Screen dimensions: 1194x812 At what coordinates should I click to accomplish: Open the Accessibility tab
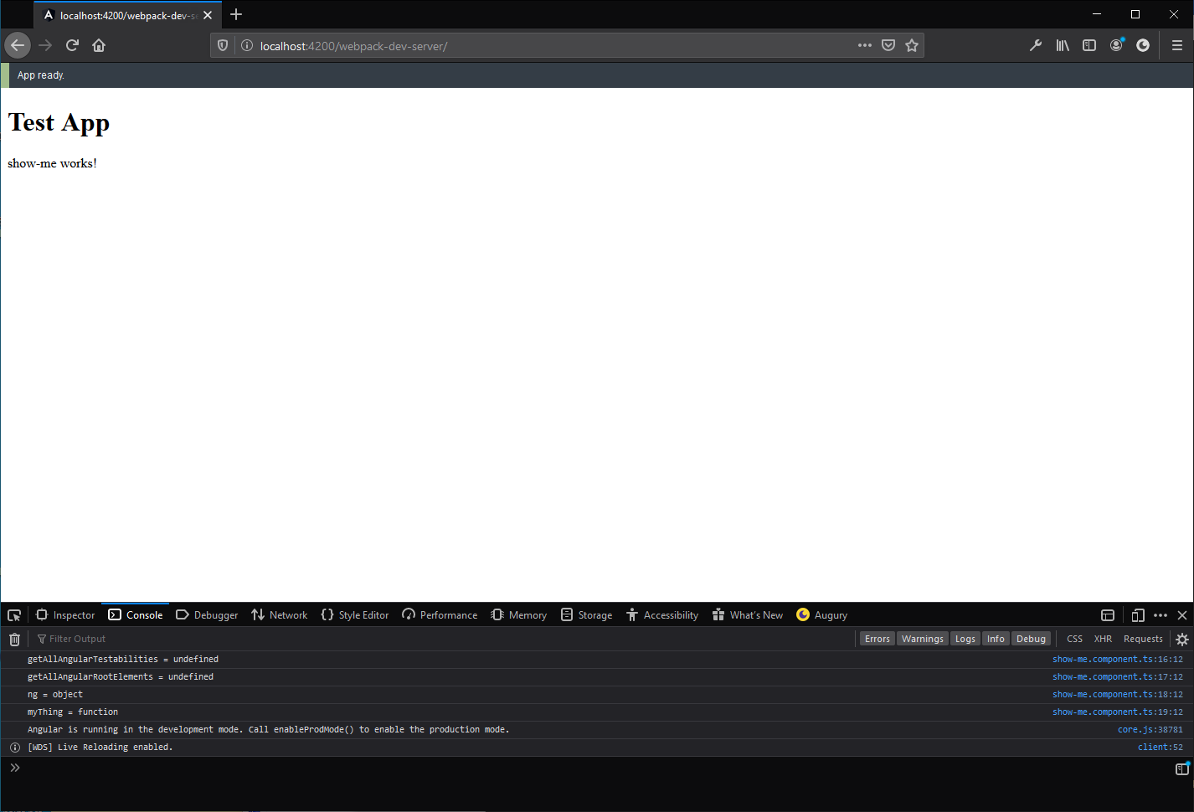[662, 615]
